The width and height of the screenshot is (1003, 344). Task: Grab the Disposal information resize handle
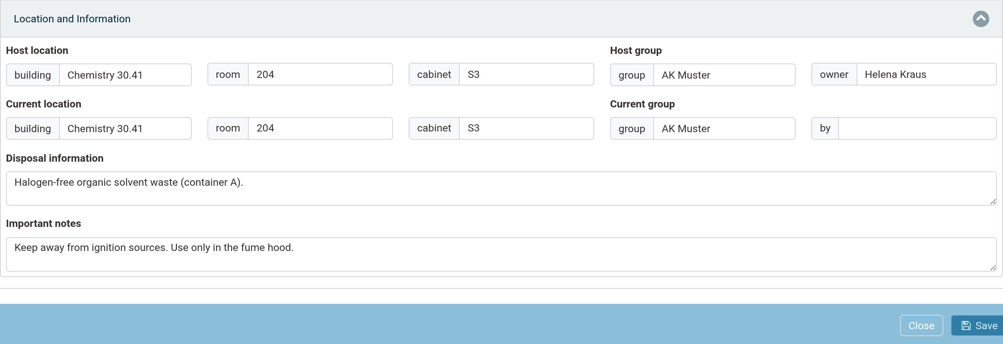coord(993,202)
